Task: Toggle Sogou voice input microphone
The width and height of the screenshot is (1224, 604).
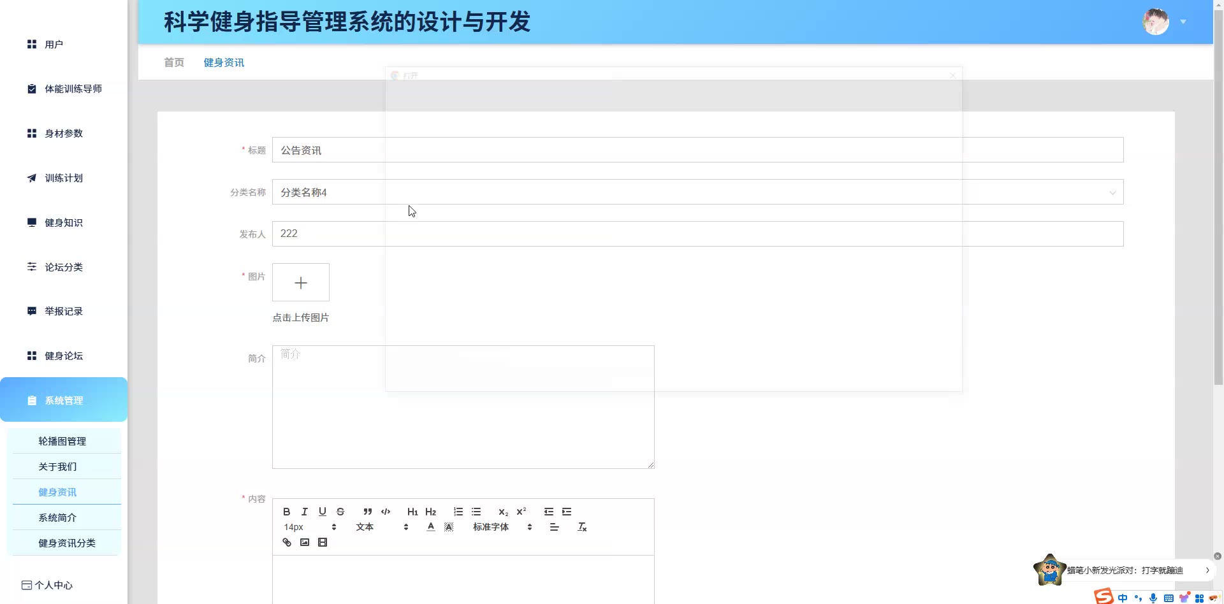Action: point(1153,598)
